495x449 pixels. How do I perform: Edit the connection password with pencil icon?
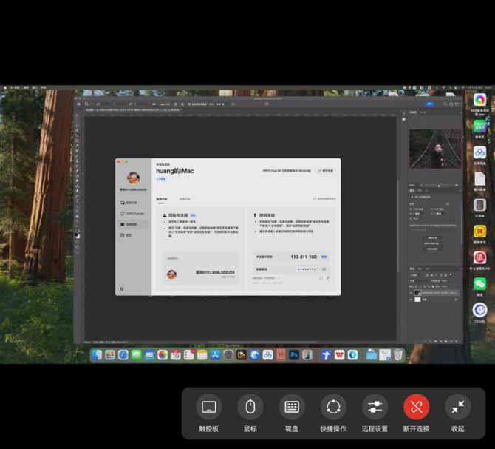tap(328, 278)
